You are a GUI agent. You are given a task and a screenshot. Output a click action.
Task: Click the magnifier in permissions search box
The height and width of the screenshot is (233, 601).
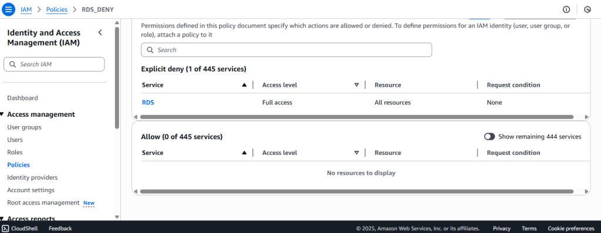pyautogui.click(x=150, y=50)
